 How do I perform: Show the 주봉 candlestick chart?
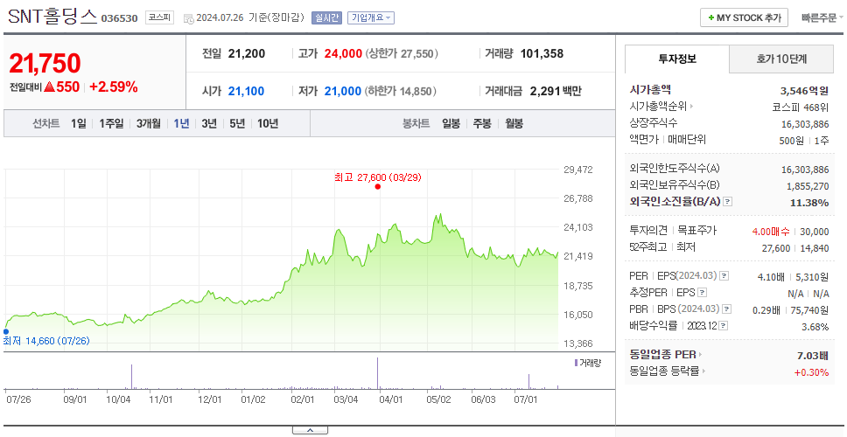[482, 123]
